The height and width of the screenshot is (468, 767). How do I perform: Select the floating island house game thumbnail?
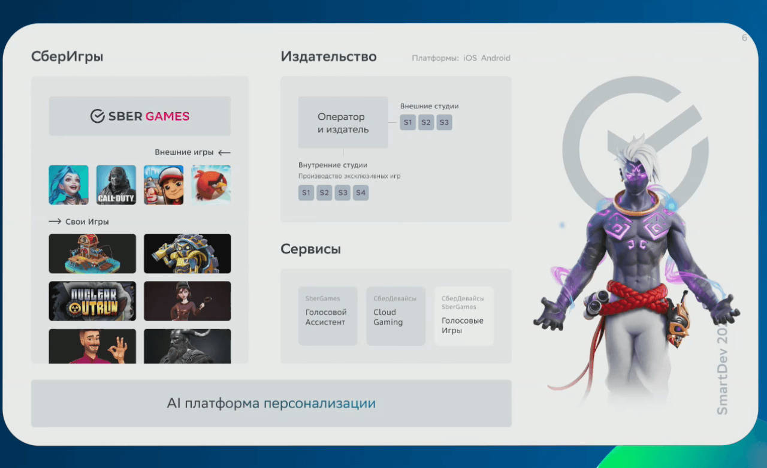(92, 253)
